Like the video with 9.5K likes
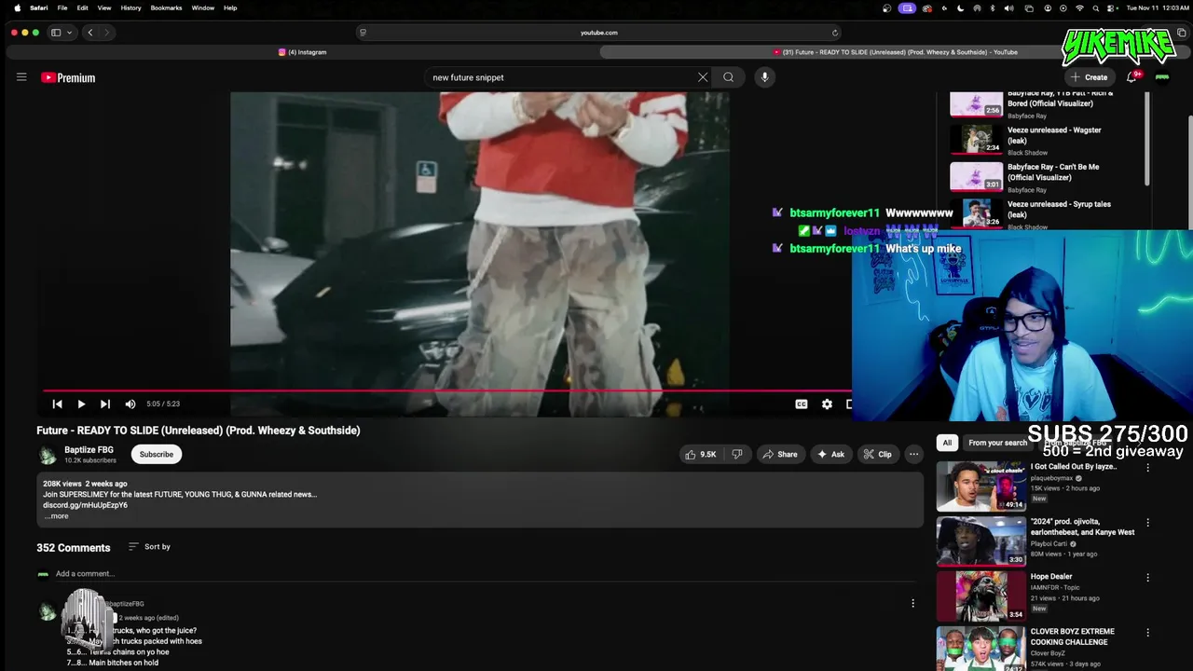 [x=701, y=454]
